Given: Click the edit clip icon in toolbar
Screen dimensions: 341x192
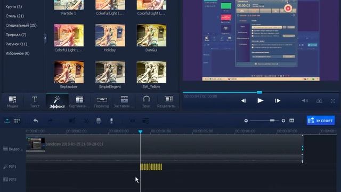Looking at the screenshot, I should pyautogui.click(x=72, y=121).
